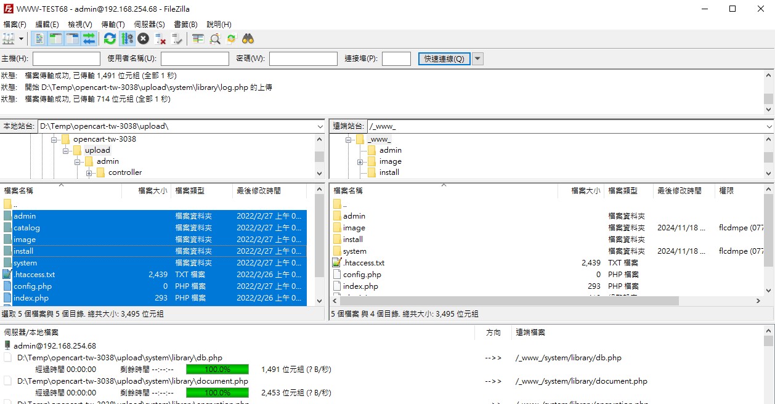Click the reconnect to last server icon

point(177,39)
